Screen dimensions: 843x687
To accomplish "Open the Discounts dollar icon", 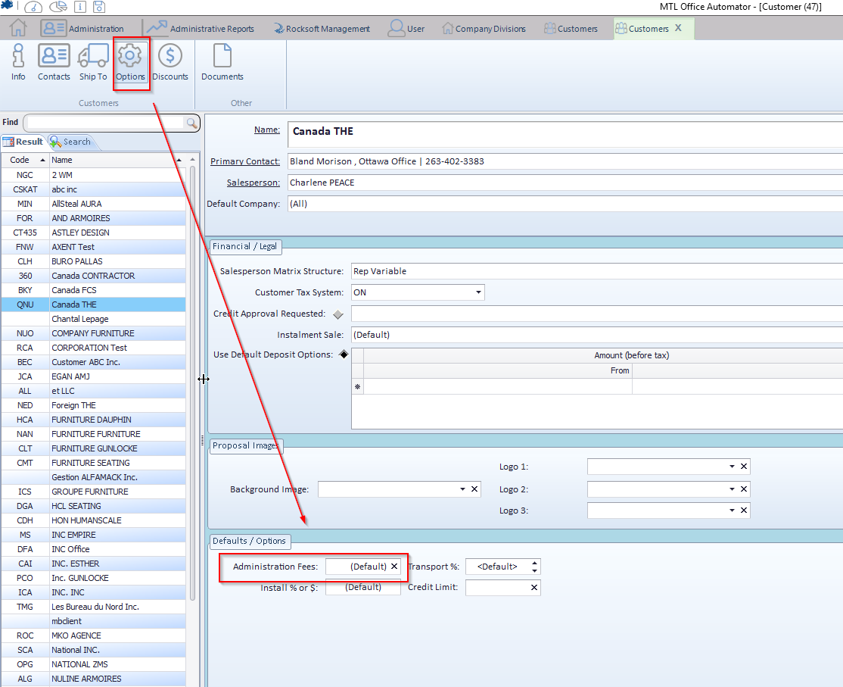I will click(170, 61).
